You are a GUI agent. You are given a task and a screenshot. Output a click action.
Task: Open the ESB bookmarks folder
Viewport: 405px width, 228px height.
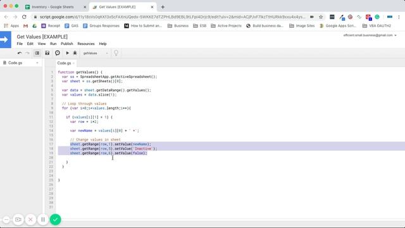point(200,25)
